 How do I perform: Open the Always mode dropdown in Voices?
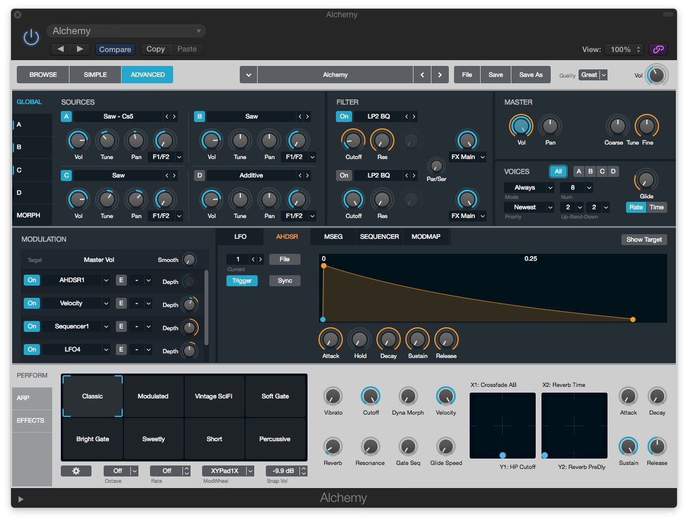pyautogui.click(x=528, y=187)
